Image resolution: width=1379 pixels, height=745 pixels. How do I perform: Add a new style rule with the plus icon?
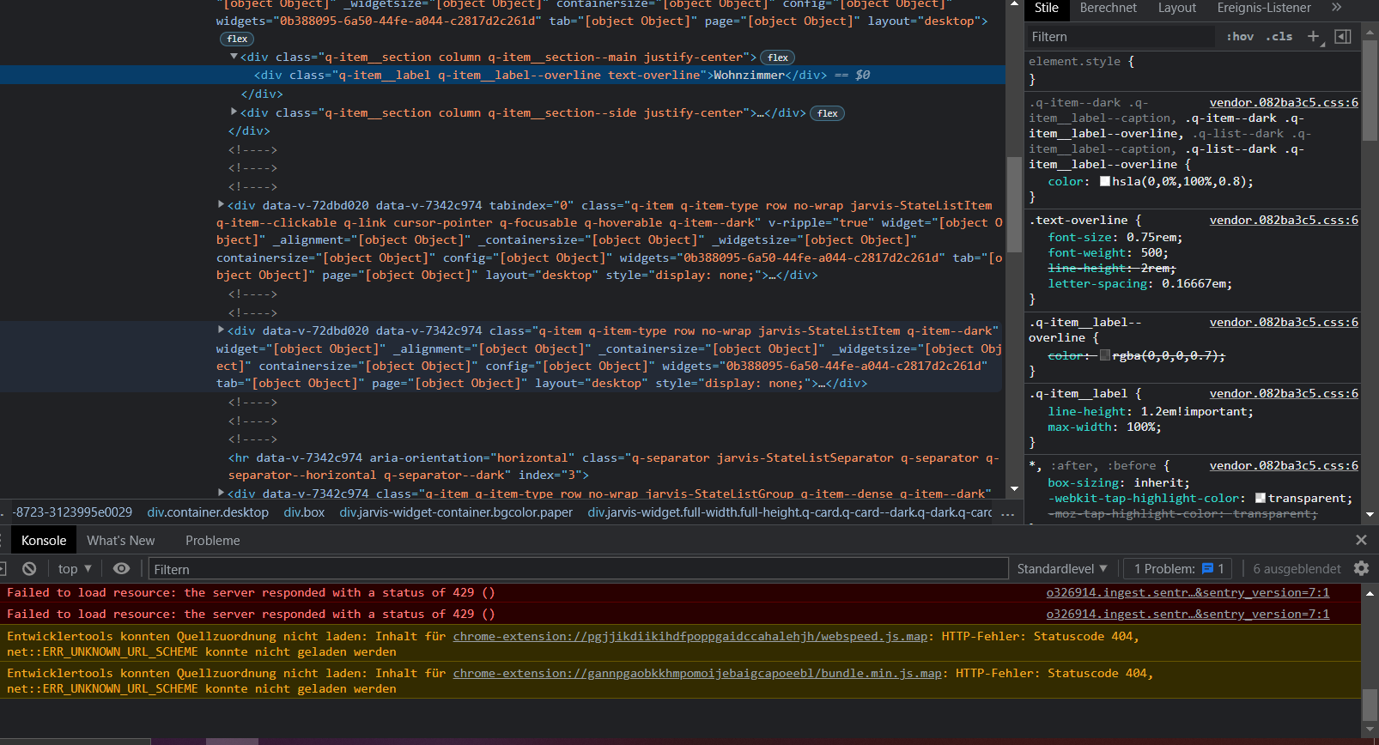(1313, 36)
